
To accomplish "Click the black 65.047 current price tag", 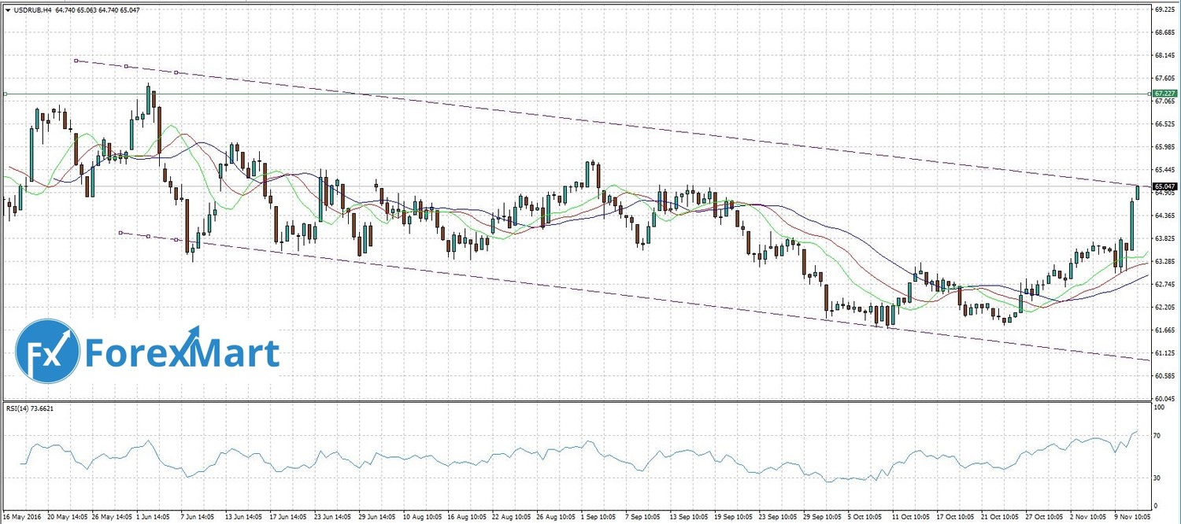I will pos(1164,186).
